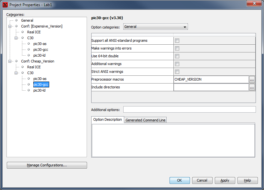Select pic30-as under Expensive_Version configuration

coord(40,44)
